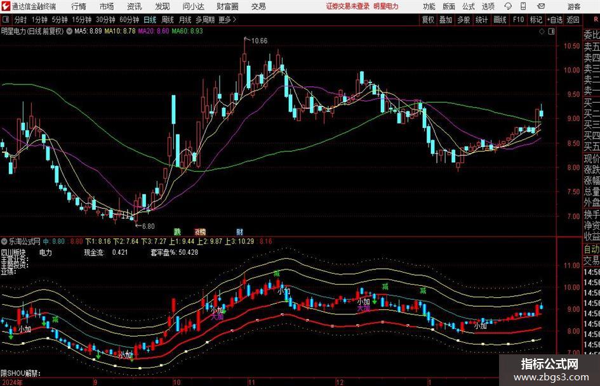
Task: Click the month 12 marker on the time axis
Action: click(340, 382)
